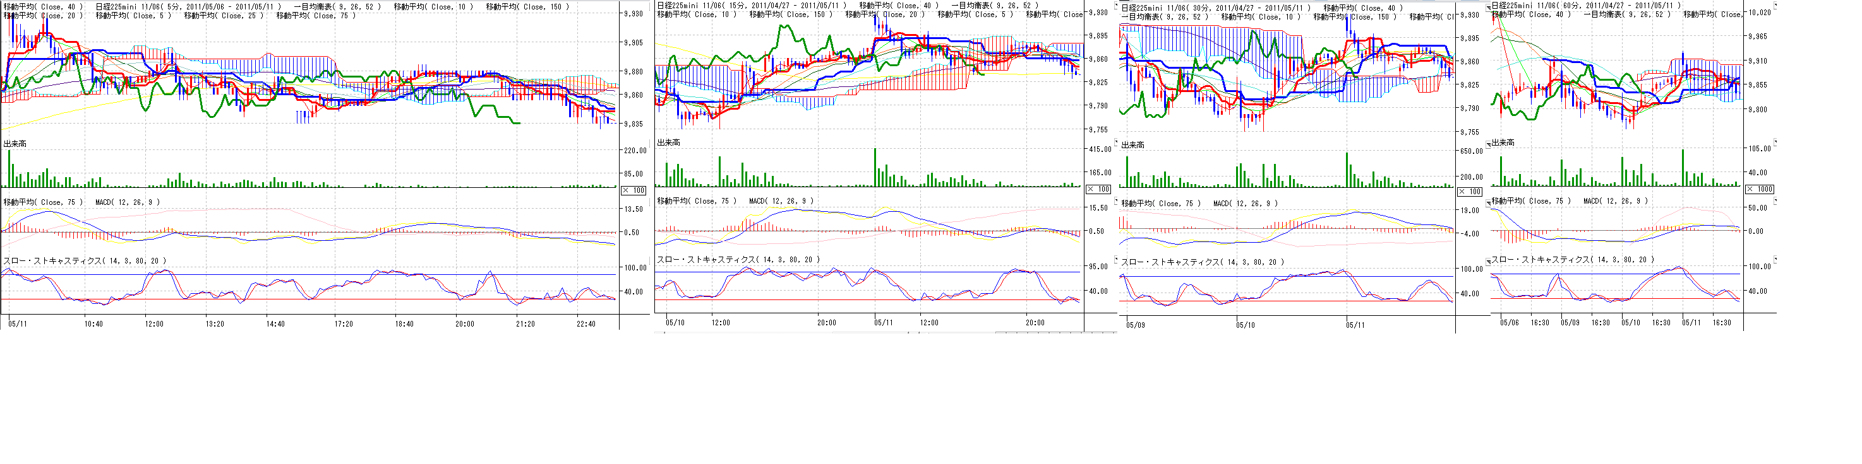The height and width of the screenshot is (464, 1862).
Task: Click the × 100 scale box on 30分 chart
Action: point(1469,191)
